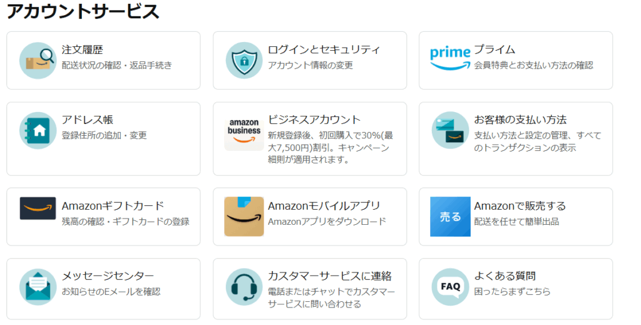Screen dimensions: 641x325
Task: Open カスタマーサービスに連絡 title
Action: [329, 276]
